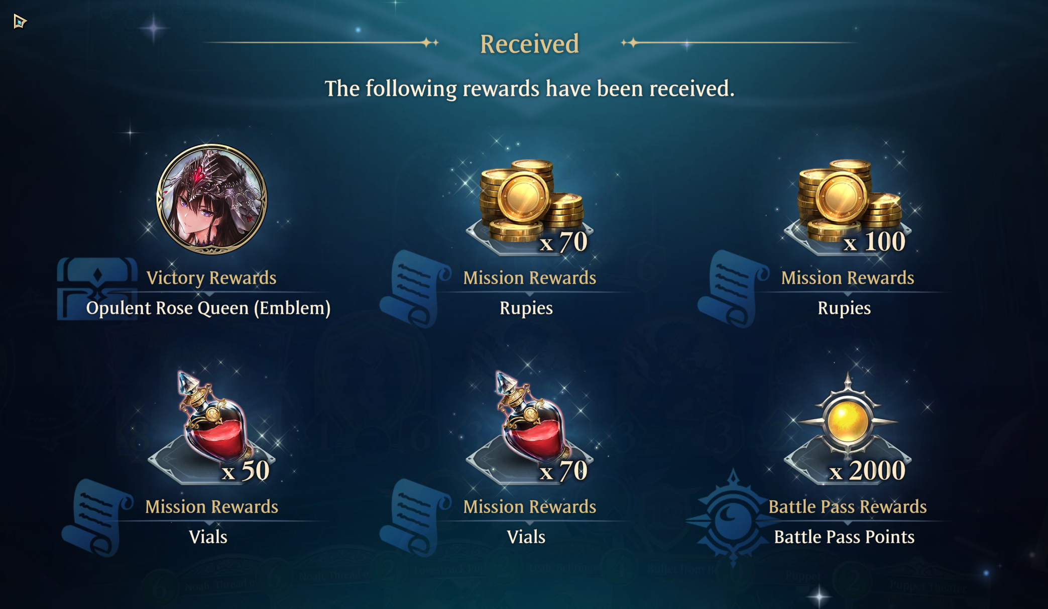
Task: Click the rewards received message text
Action: (530, 88)
